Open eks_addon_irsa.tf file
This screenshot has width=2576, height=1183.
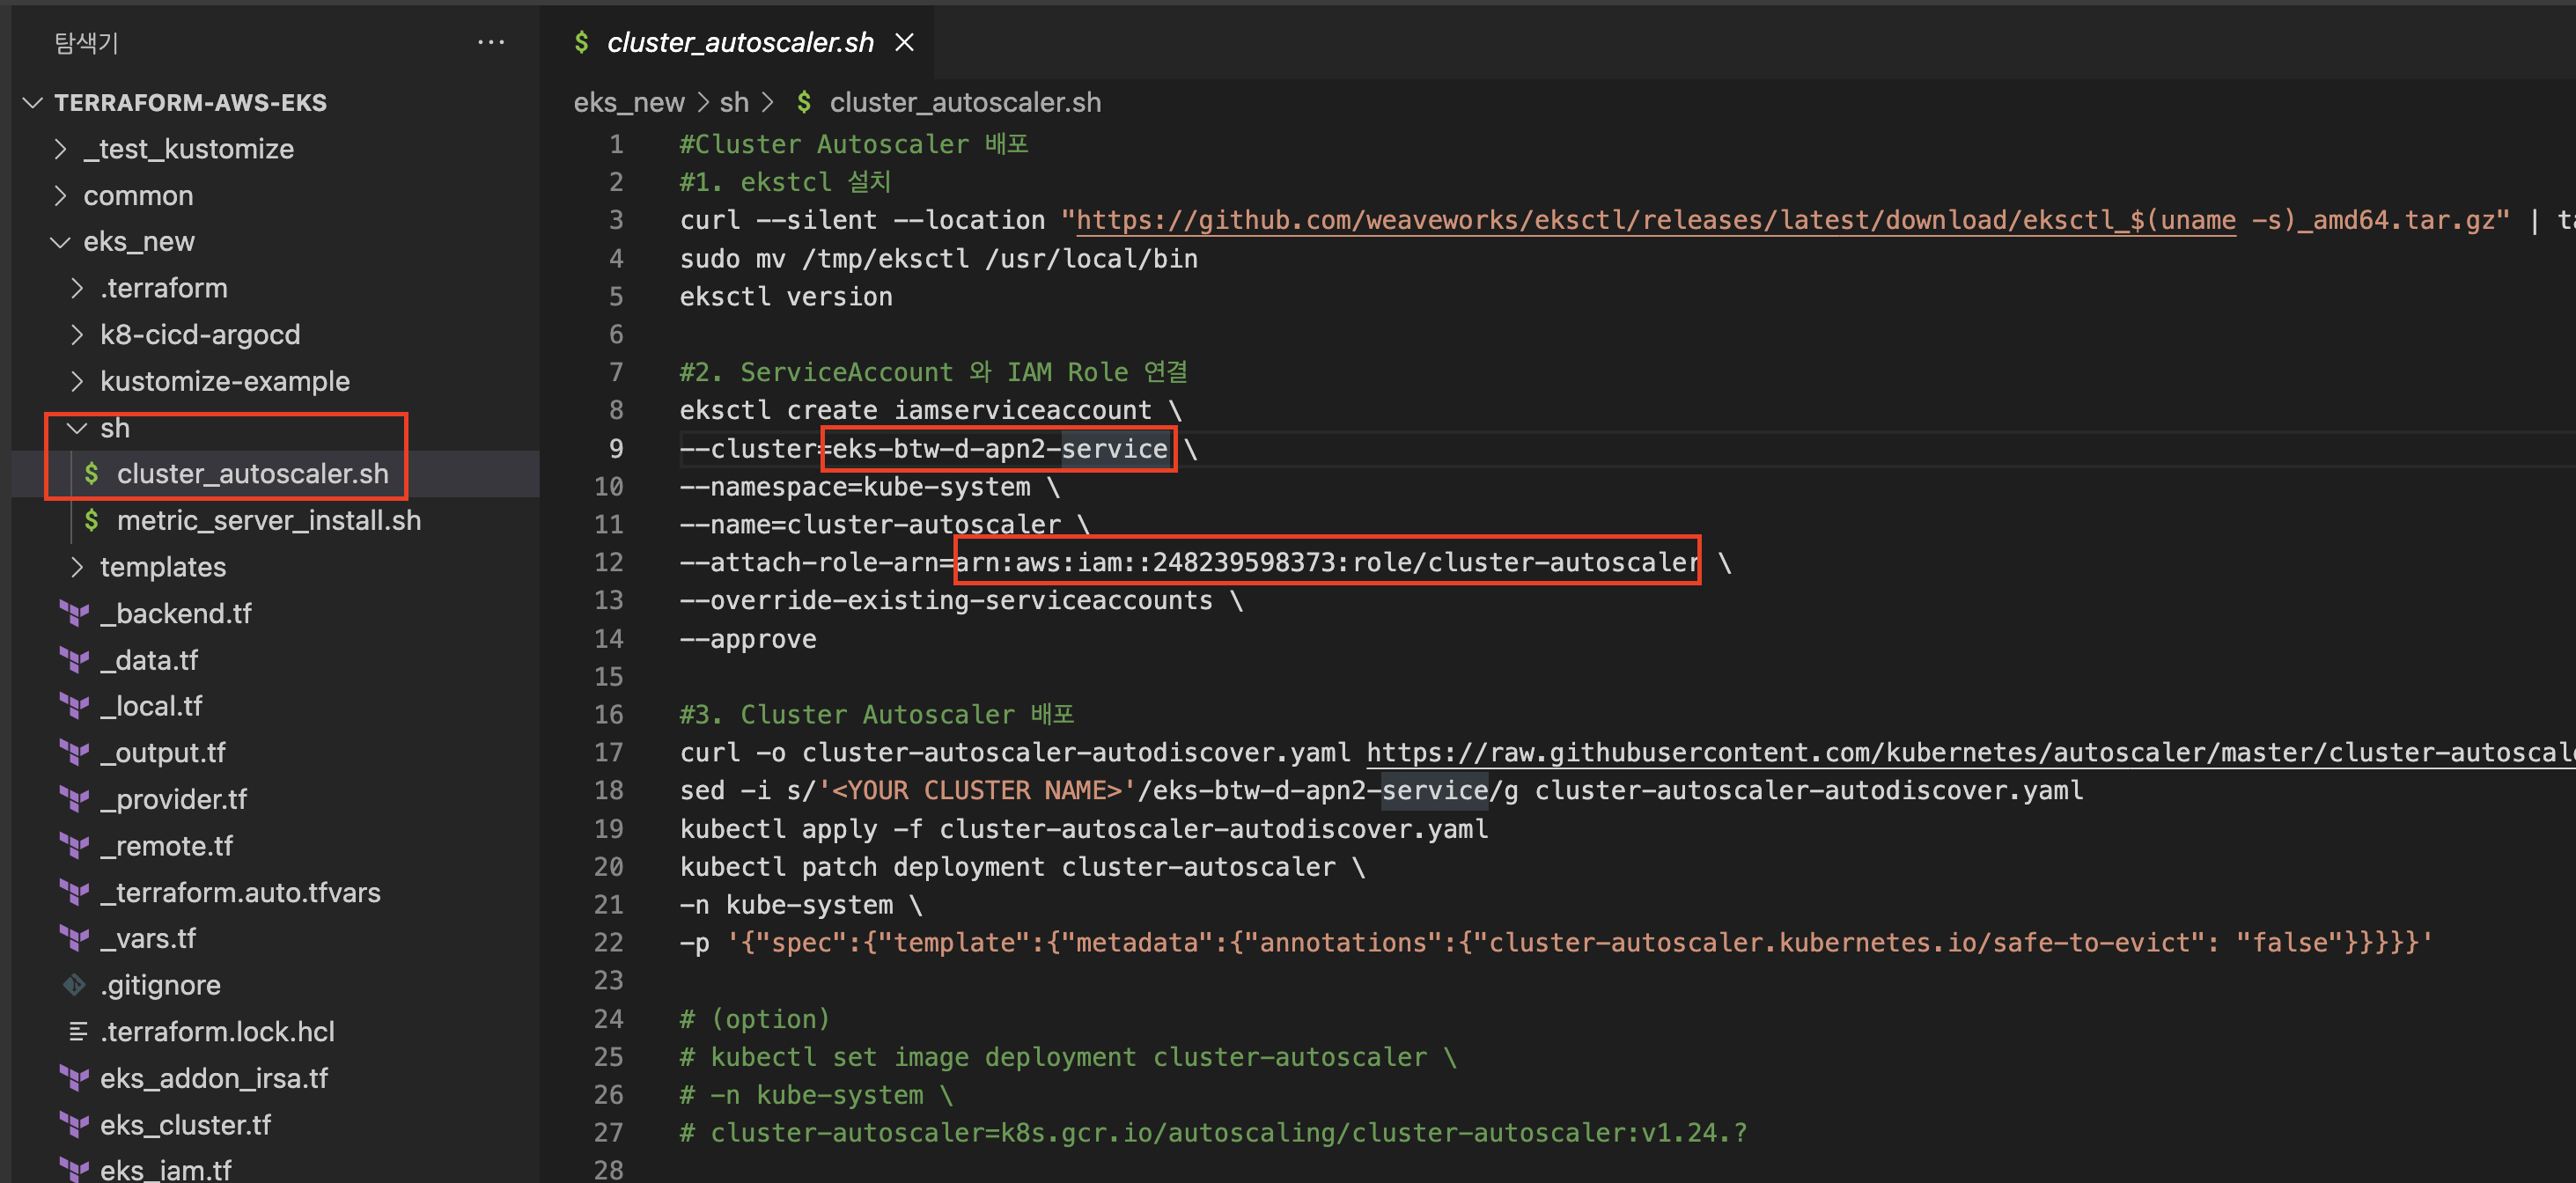[x=214, y=1078]
